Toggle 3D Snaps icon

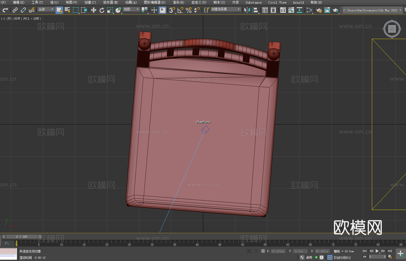coord(172,10)
